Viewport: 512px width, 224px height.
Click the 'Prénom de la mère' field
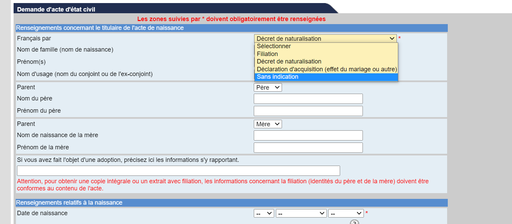tap(308, 148)
